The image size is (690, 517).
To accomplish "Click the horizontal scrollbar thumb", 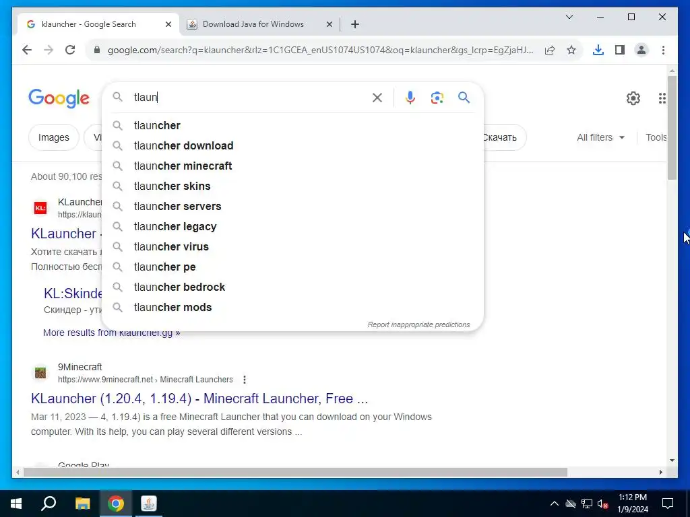I will pos(295,472).
